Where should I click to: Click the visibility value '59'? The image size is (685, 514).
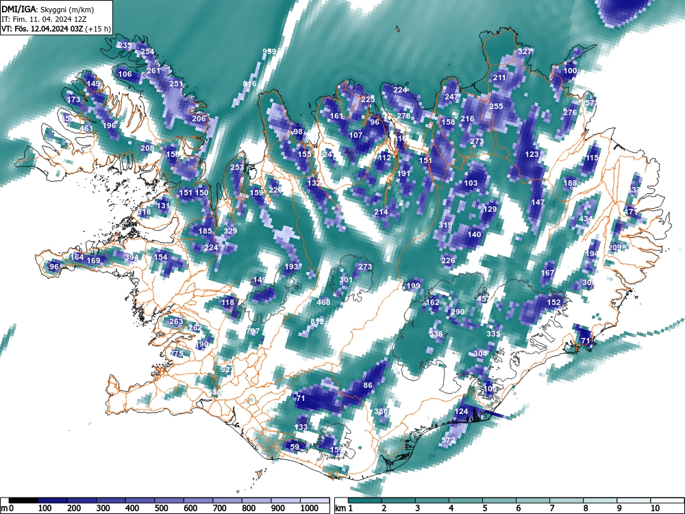click(295, 447)
